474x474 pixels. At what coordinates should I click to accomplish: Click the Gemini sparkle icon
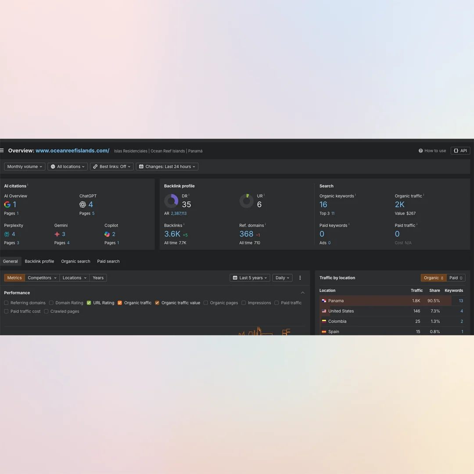coord(57,234)
